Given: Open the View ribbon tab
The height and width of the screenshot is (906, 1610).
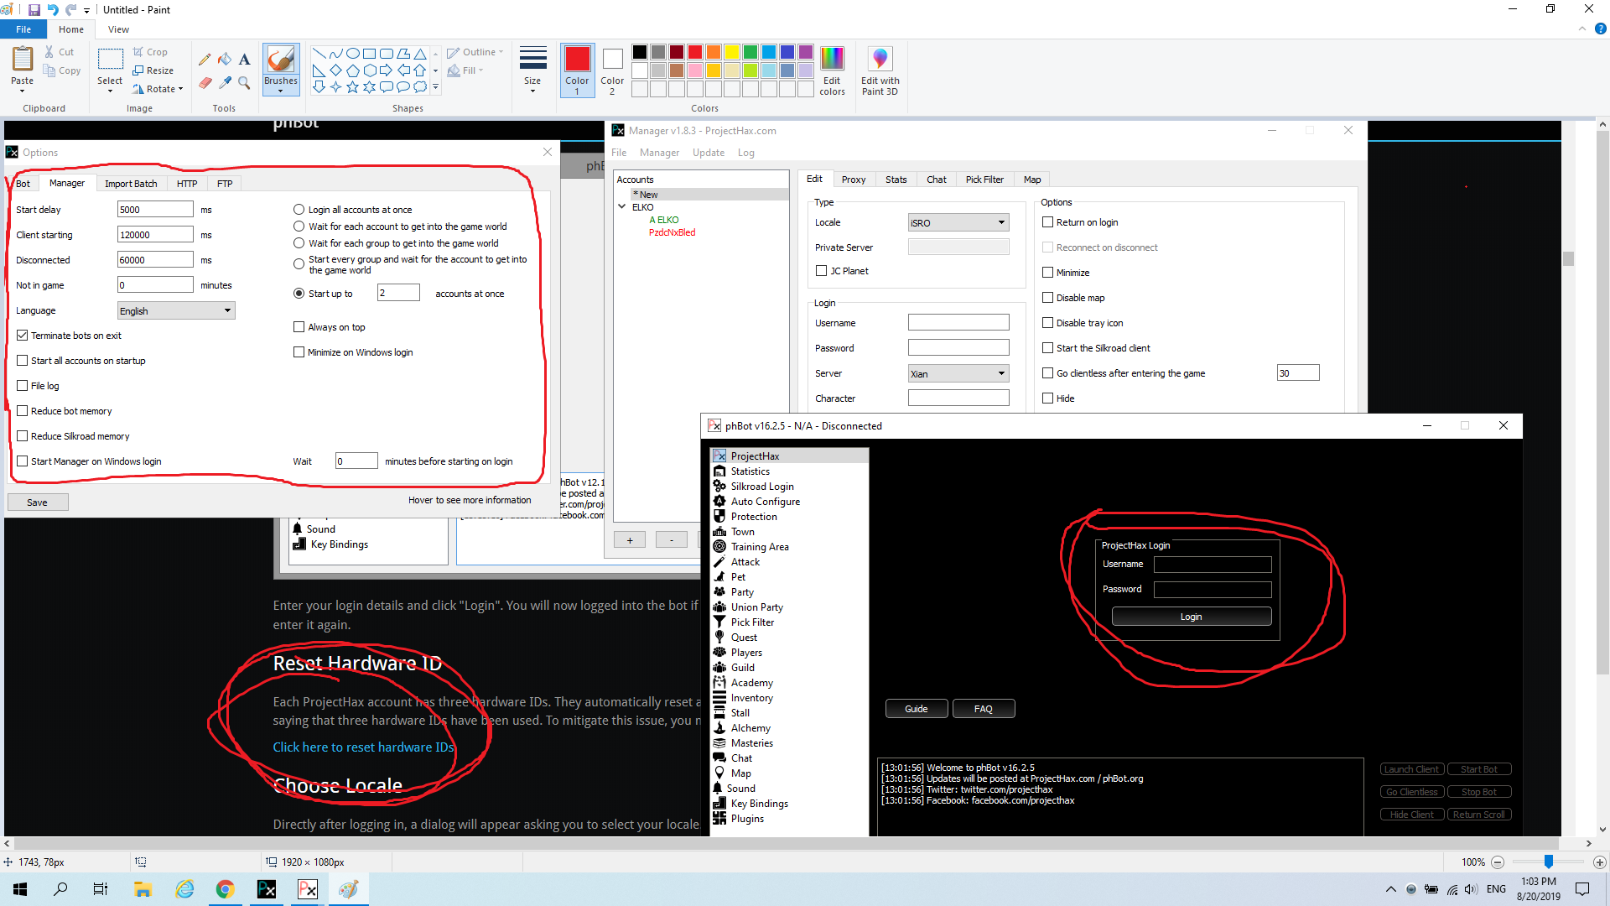Looking at the screenshot, I should tap(118, 29).
